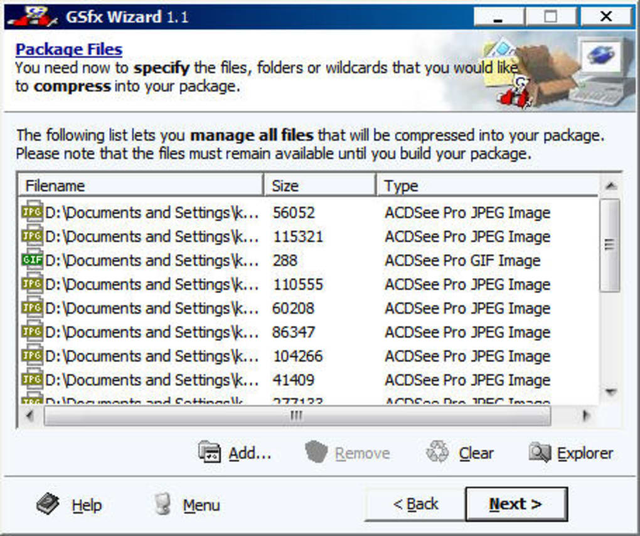The width and height of the screenshot is (640, 536).
Task: Click the horizontal scrollbar thumb
Action: (297, 416)
